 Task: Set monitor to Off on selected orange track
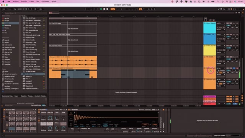tap(224, 72)
